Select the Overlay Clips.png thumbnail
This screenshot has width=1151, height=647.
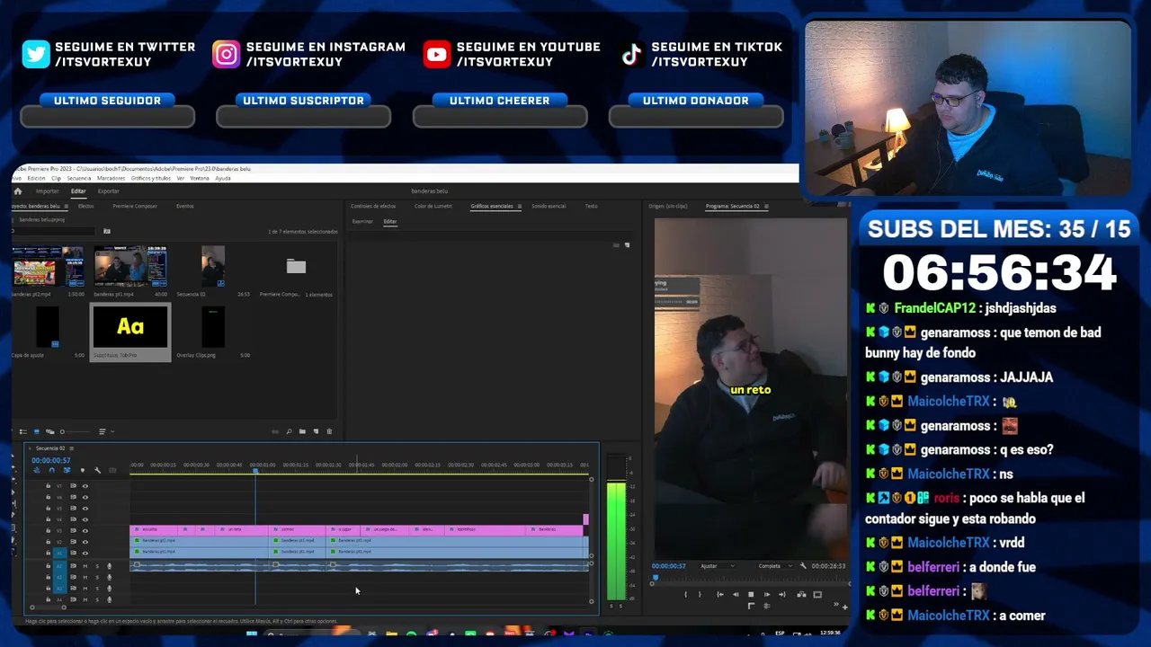click(x=213, y=327)
